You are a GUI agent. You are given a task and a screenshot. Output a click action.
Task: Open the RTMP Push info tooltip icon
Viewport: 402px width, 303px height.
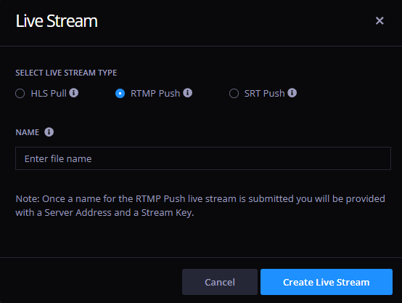coord(188,93)
